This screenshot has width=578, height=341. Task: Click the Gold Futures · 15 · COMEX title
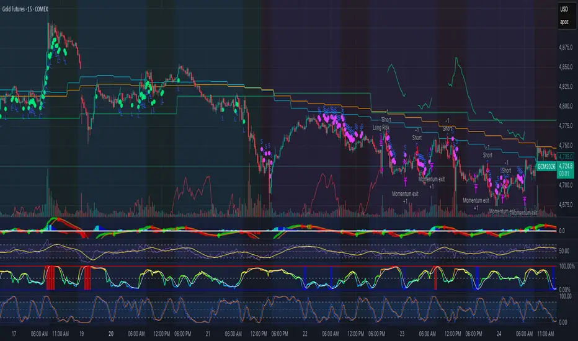[x=25, y=9]
